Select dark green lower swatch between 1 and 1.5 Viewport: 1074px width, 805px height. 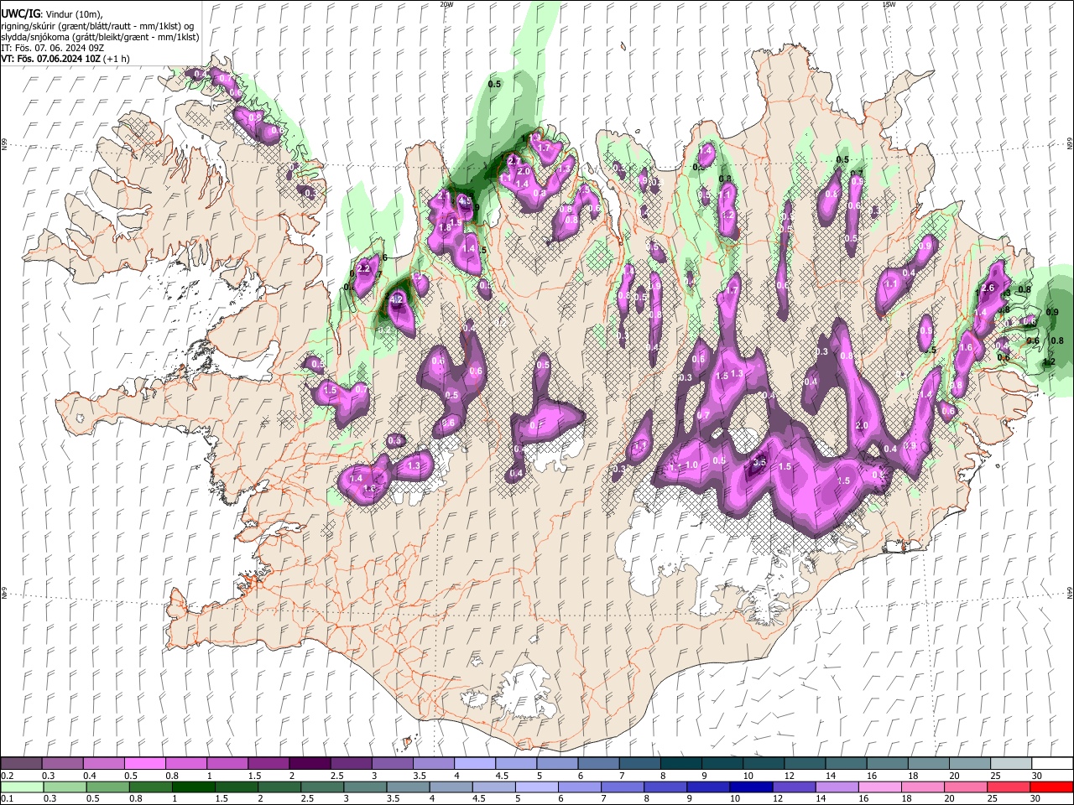tap(193, 787)
